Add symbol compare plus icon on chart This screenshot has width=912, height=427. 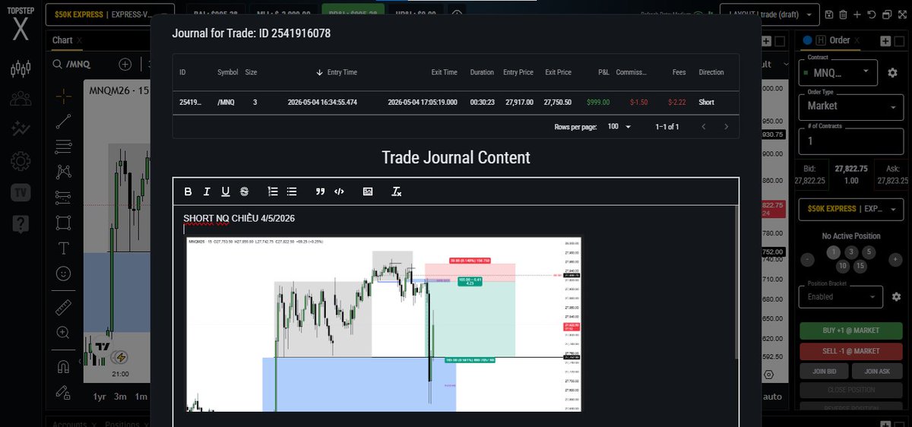(x=125, y=65)
